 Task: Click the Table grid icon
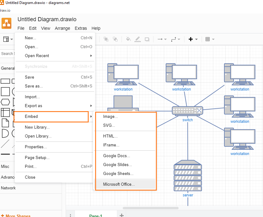pyautogui.click(x=207, y=39)
